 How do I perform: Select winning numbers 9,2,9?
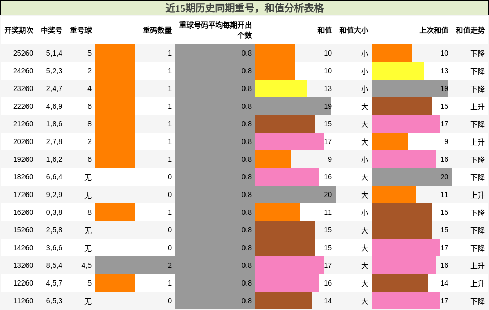pos(54,195)
